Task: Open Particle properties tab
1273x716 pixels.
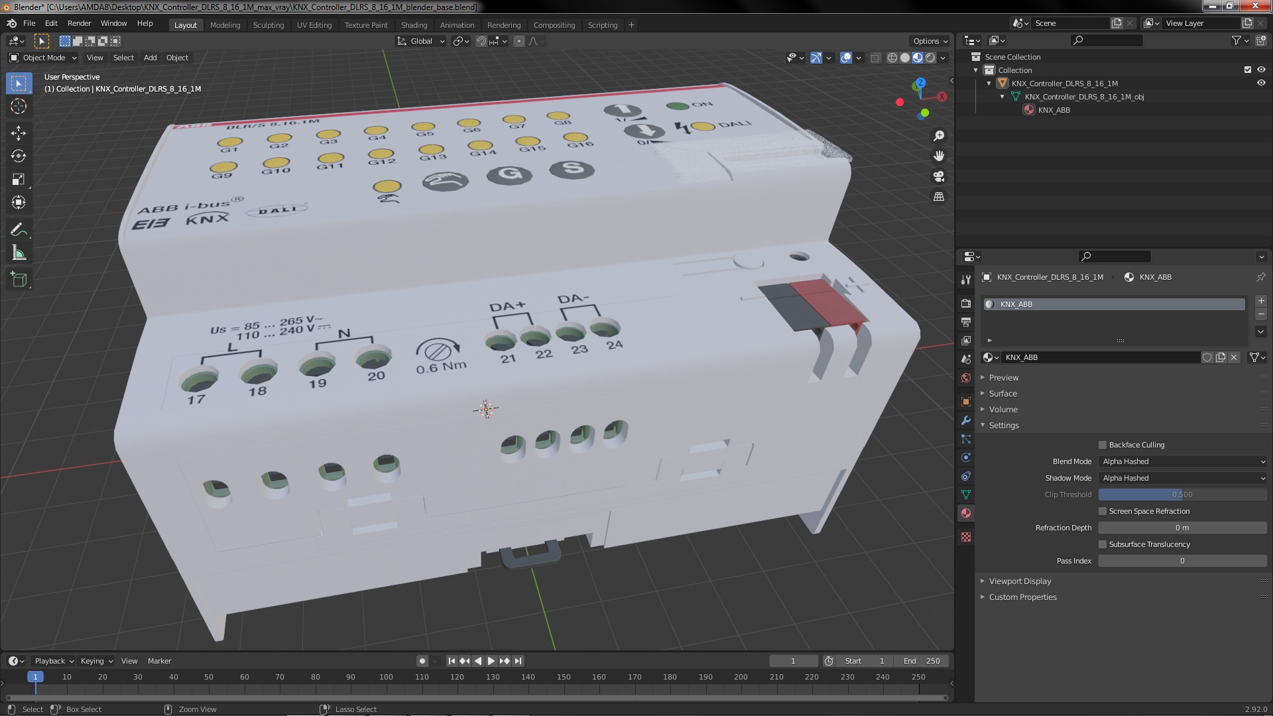Action: tap(966, 439)
